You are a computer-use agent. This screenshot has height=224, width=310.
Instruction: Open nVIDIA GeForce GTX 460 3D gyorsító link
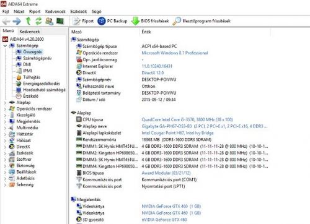164,220
